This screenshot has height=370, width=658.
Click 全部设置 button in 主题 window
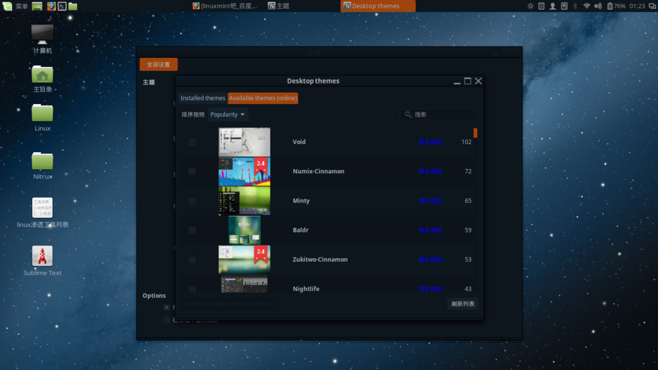pos(159,65)
